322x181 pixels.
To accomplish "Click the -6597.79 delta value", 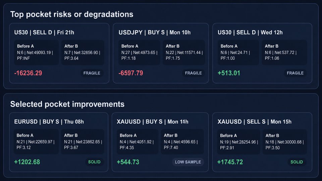I will pyautogui.click(x=130, y=73).
